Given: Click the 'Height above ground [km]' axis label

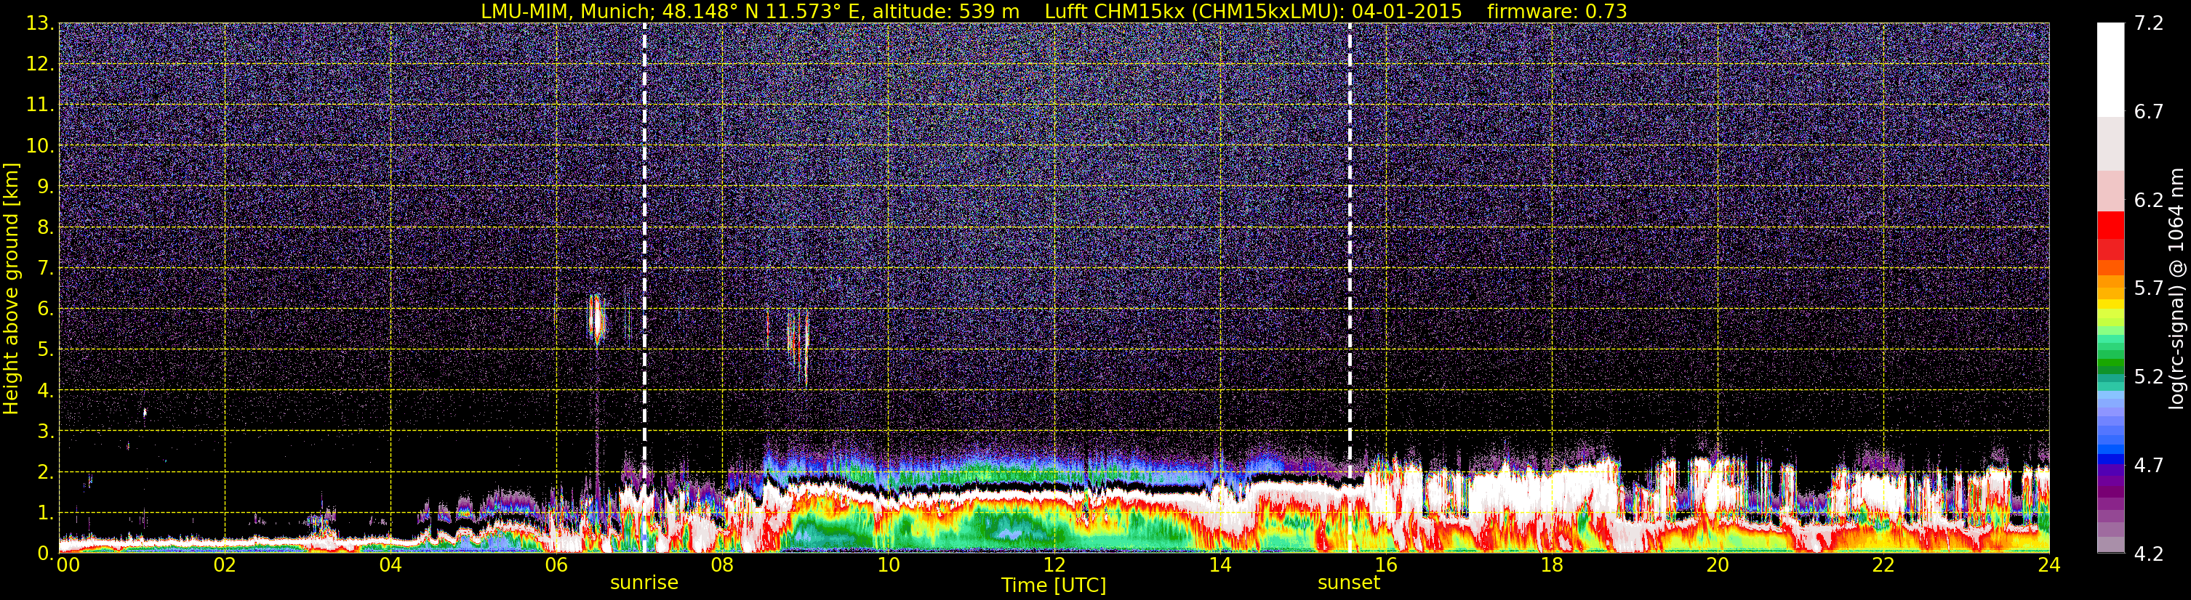Looking at the screenshot, I should coord(11,289).
